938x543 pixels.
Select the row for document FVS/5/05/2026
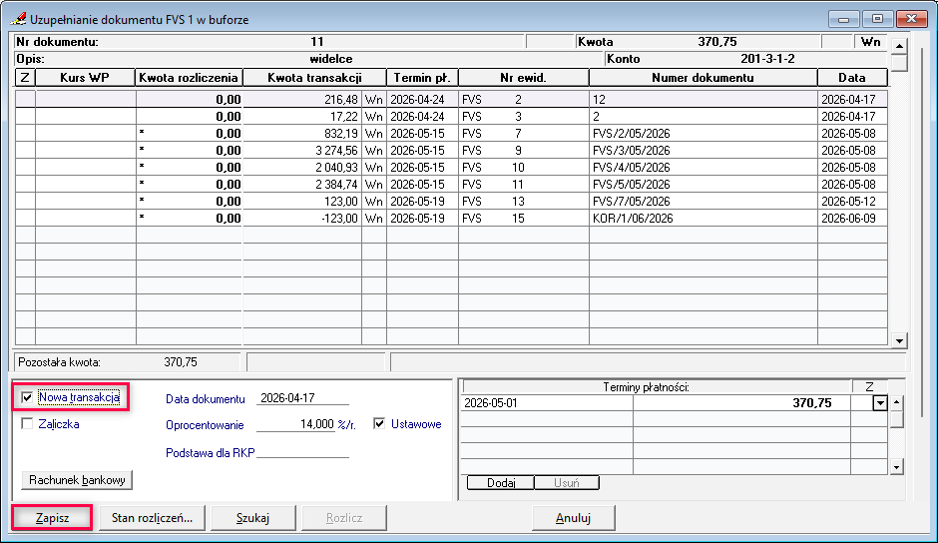[451, 185]
